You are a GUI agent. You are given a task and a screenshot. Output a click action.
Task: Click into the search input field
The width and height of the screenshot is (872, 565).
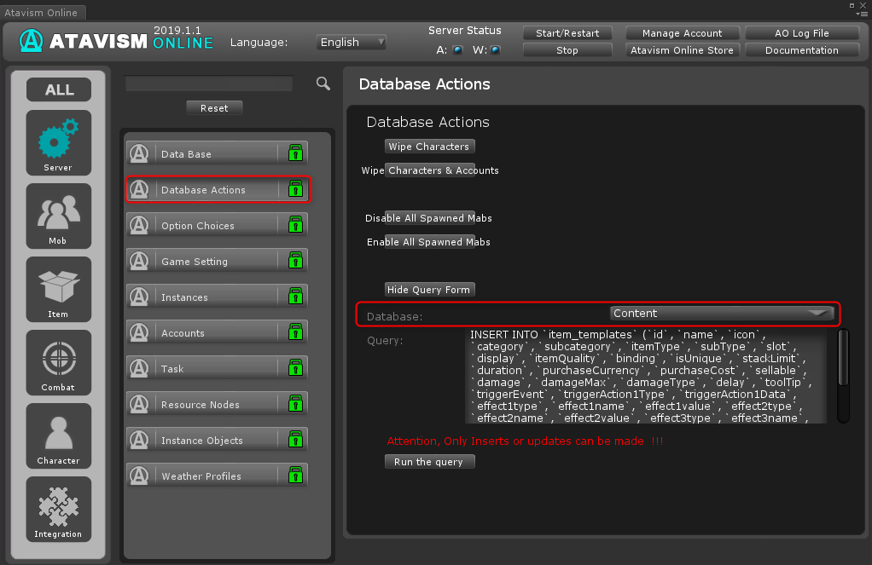(209, 84)
